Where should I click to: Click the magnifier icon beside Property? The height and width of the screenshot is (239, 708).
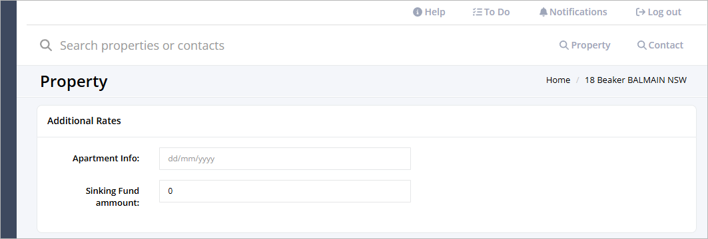click(563, 45)
